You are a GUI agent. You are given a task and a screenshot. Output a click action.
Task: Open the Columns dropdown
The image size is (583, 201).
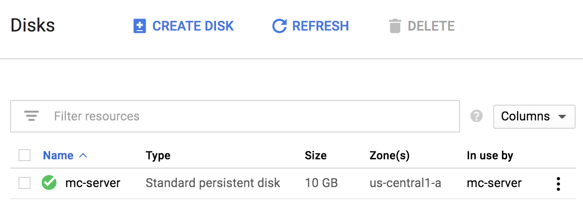(x=534, y=116)
